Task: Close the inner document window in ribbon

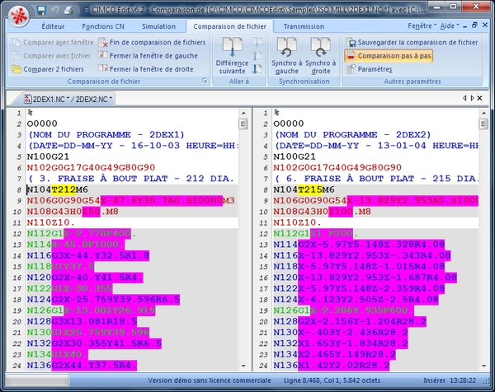Action: (x=485, y=26)
